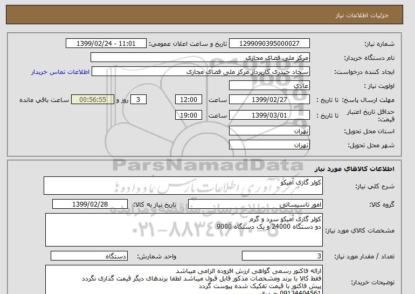Image resolution: width=415 pixels, height=294 pixels.
Task: Click the request creator name field
Action: click(200, 72)
